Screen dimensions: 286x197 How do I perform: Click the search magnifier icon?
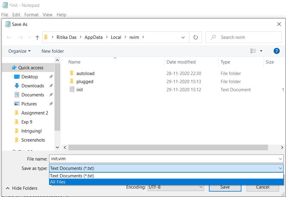(x=213, y=37)
